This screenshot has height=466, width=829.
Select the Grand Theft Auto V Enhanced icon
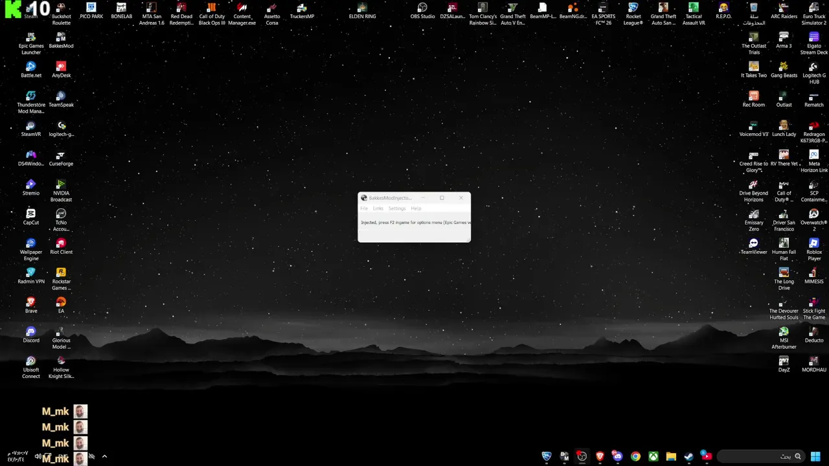coord(512,15)
